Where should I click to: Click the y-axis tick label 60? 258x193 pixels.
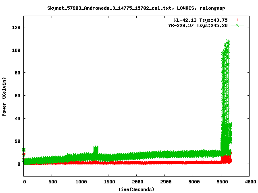17,96
